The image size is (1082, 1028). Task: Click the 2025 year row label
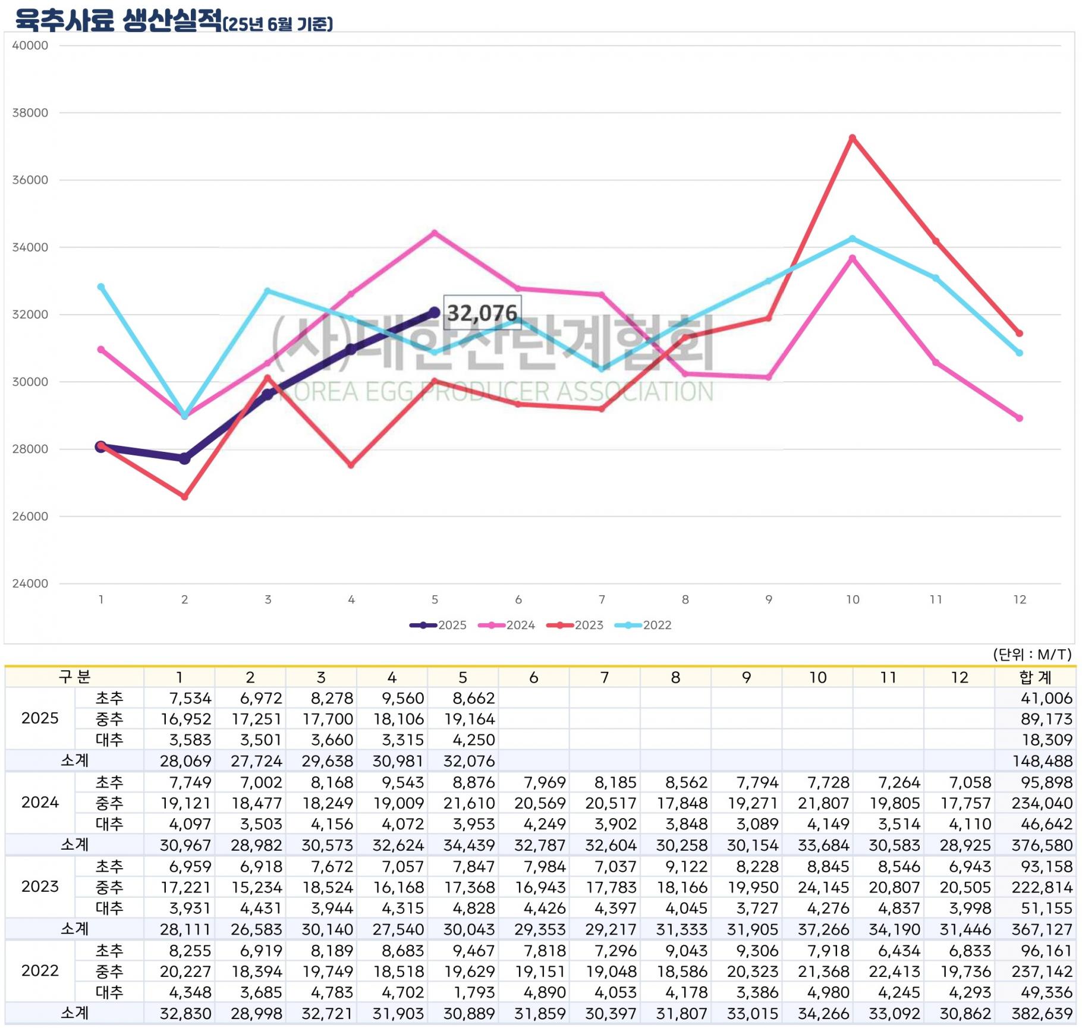pyautogui.click(x=40, y=718)
